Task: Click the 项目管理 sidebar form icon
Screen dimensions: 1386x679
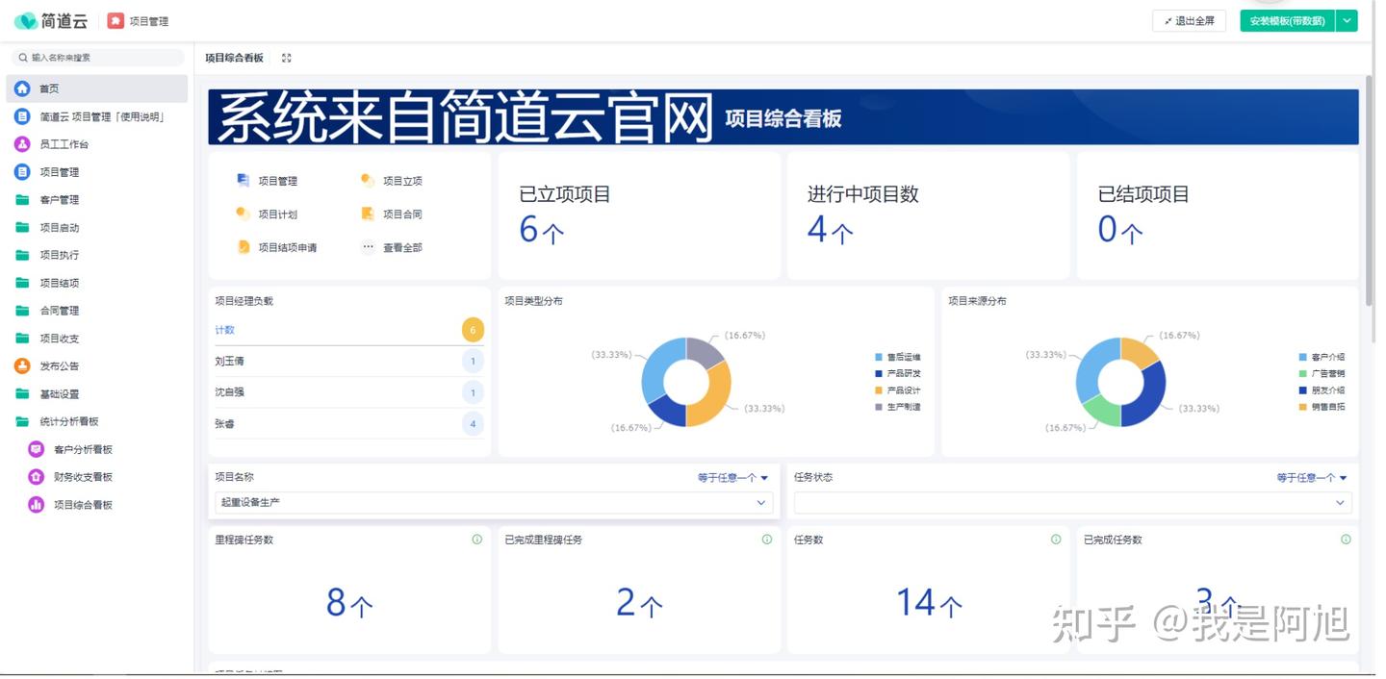Action: (22, 172)
